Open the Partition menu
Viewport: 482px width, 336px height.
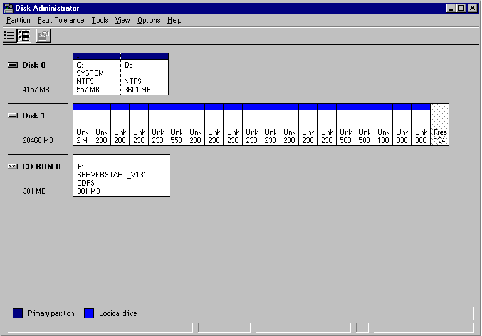[x=18, y=20]
